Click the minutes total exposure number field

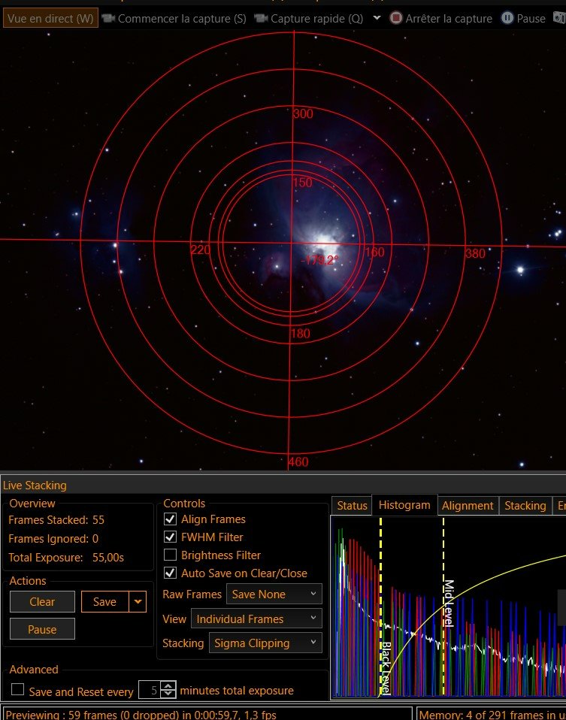tap(150, 691)
